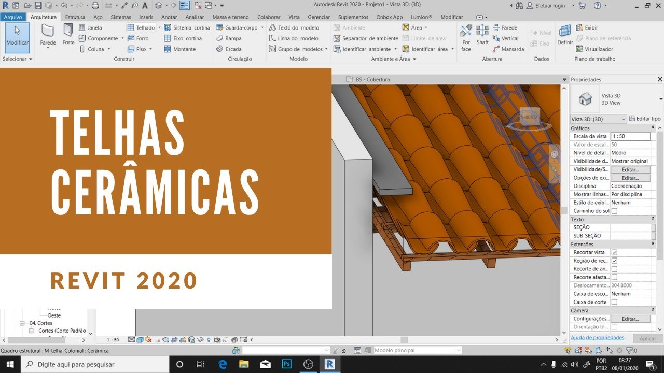
Task: Open the Arquivo file menu
Action: point(13,17)
